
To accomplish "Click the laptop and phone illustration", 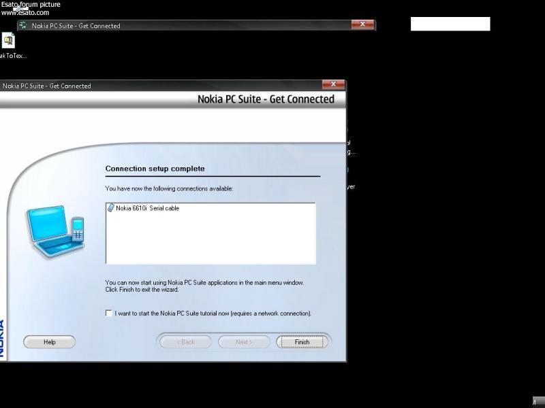I will coord(55,231).
